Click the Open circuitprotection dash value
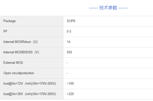 67,73
